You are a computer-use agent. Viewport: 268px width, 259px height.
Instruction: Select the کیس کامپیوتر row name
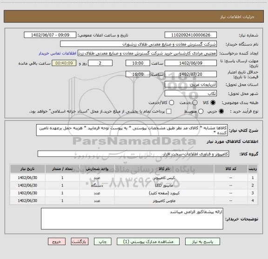click(164, 178)
